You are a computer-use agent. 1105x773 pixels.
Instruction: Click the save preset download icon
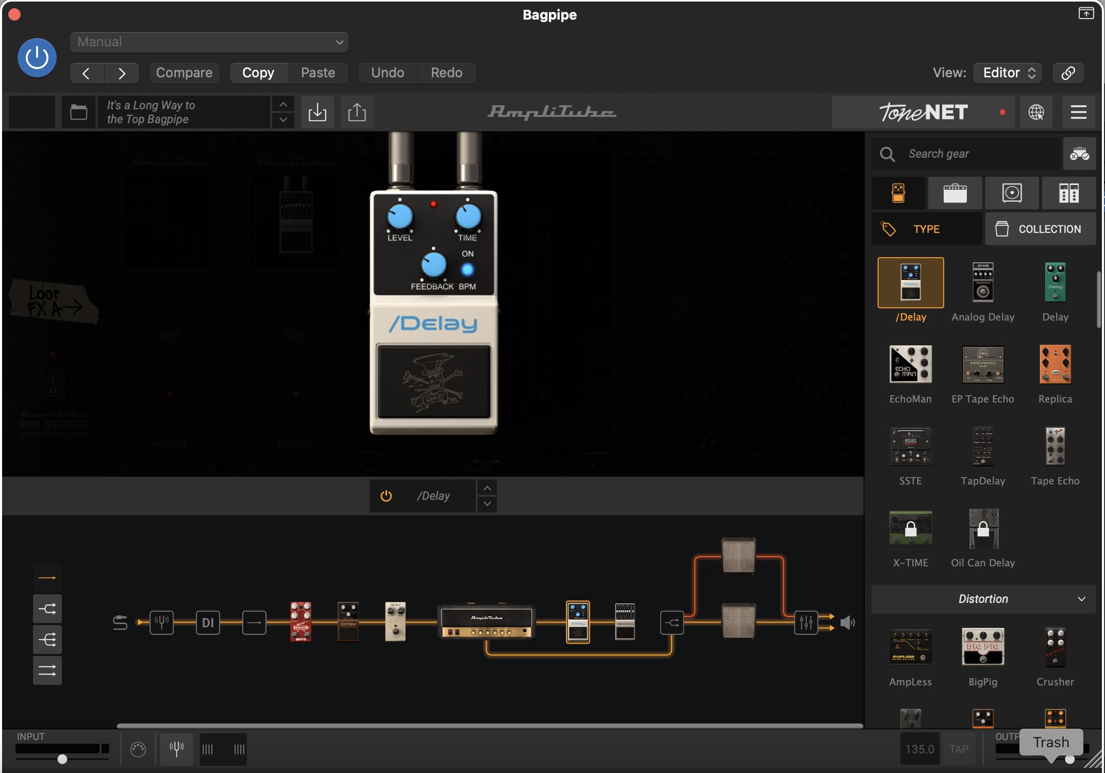tap(317, 112)
